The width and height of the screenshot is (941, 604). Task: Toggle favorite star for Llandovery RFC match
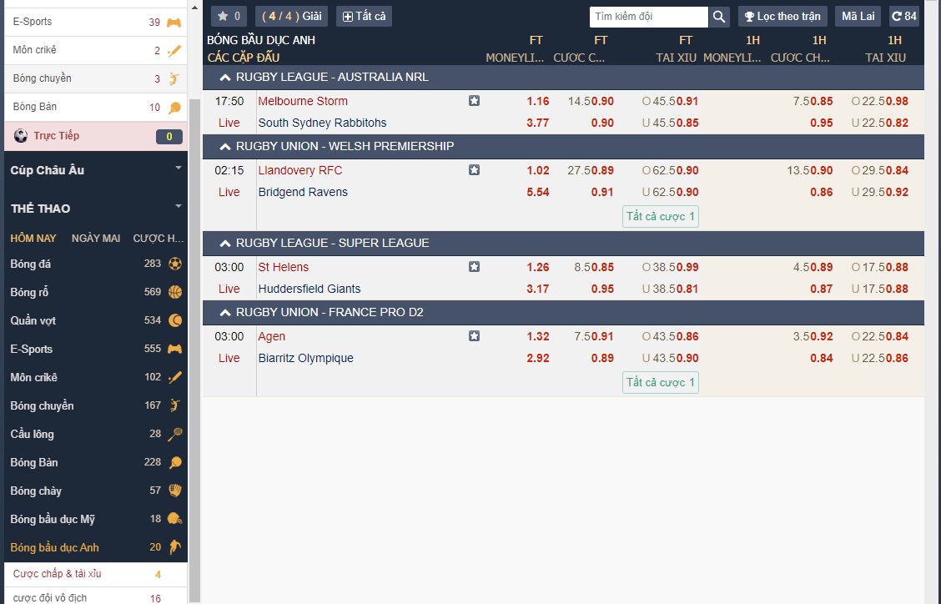point(474,170)
